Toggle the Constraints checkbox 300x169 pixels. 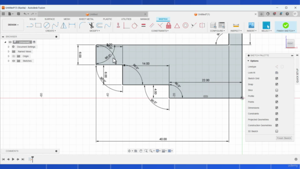277,114
